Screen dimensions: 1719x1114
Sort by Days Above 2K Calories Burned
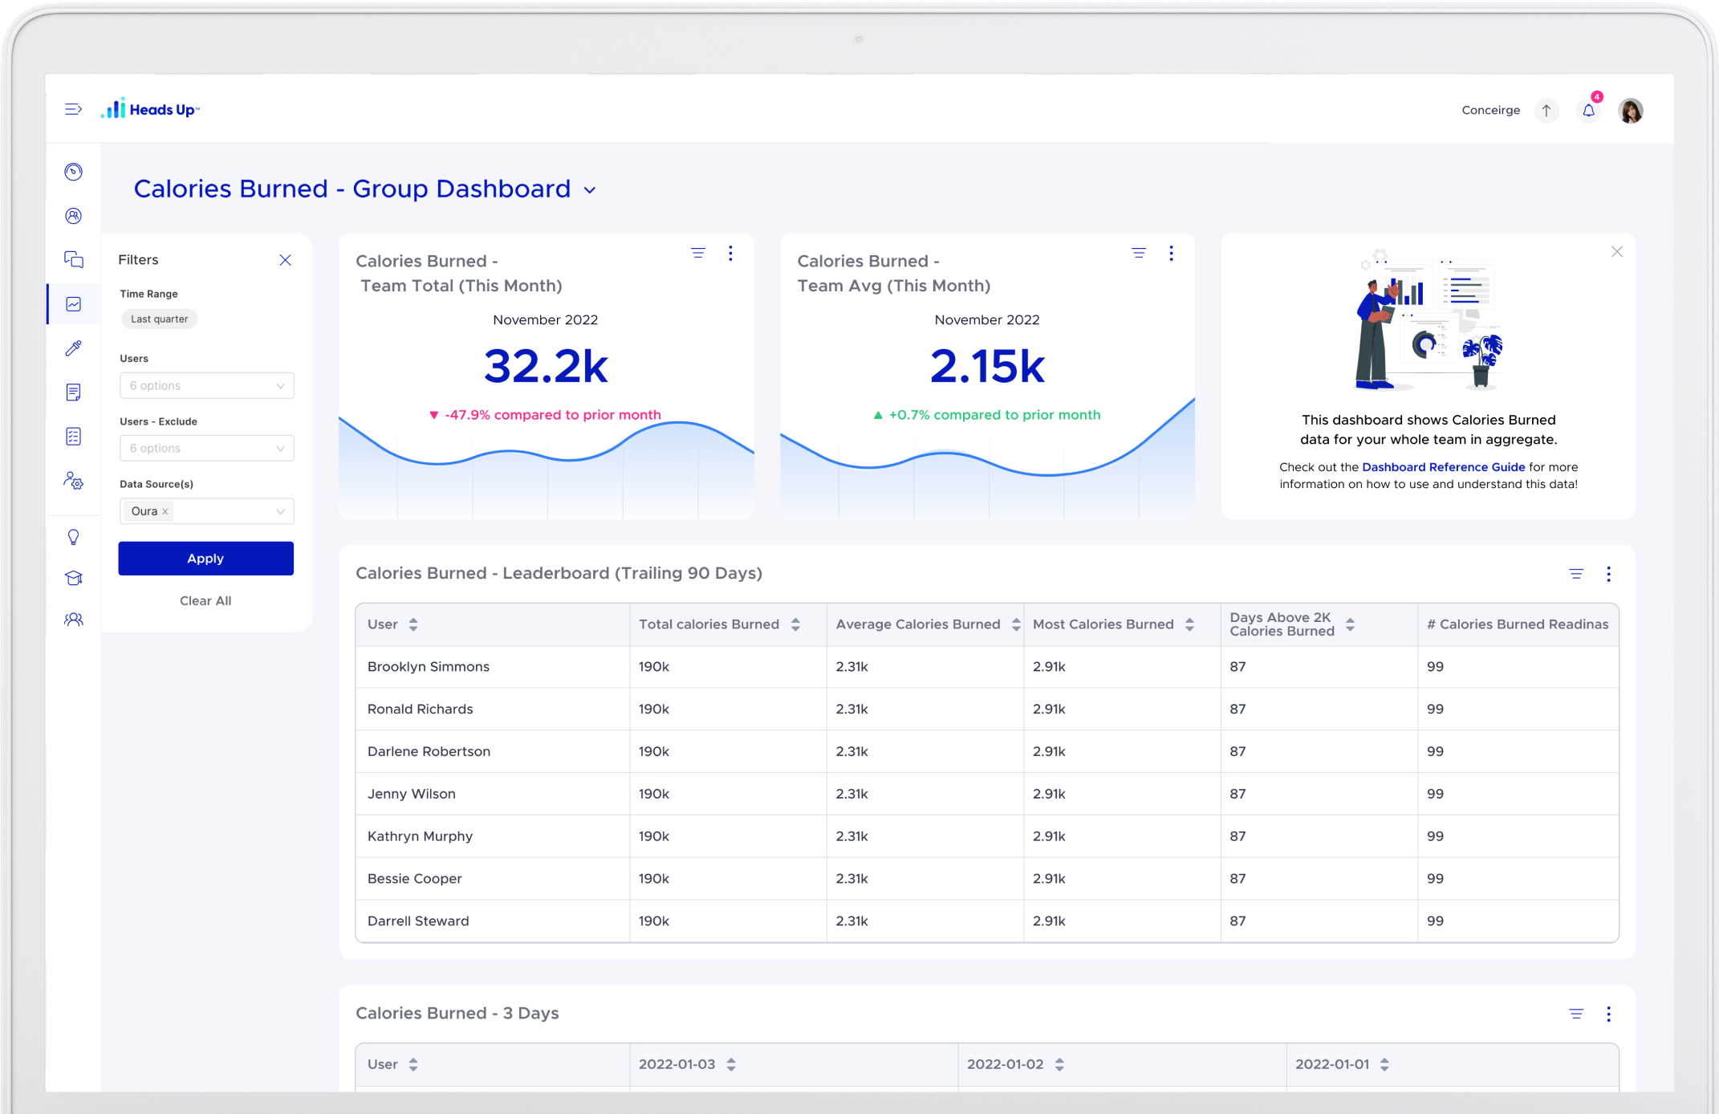(1350, 624)
